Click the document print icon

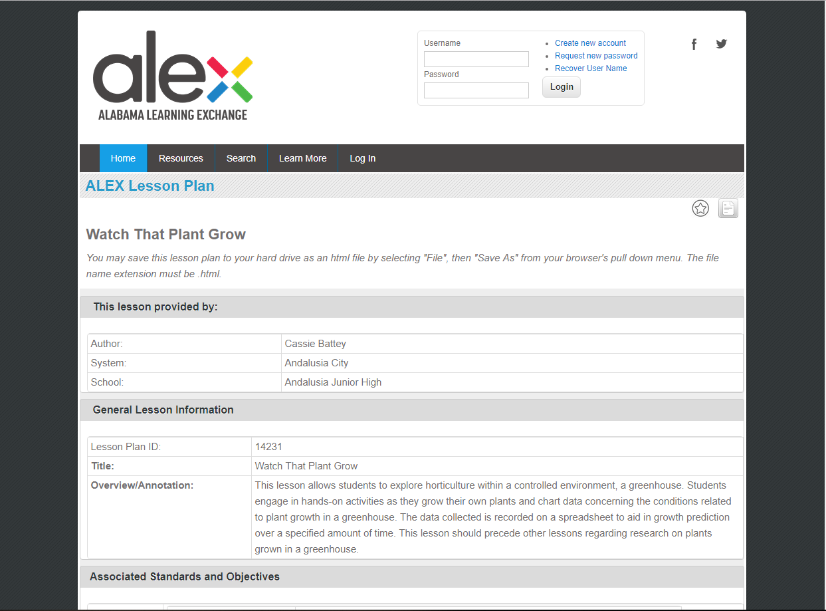(728, 209)
